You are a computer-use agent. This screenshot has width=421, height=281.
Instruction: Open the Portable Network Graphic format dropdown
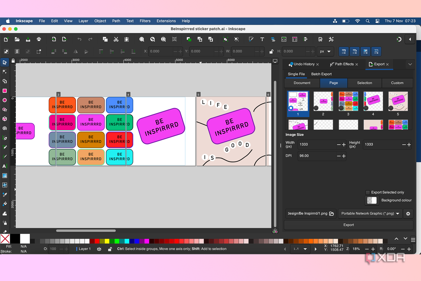tap(370, 214)
